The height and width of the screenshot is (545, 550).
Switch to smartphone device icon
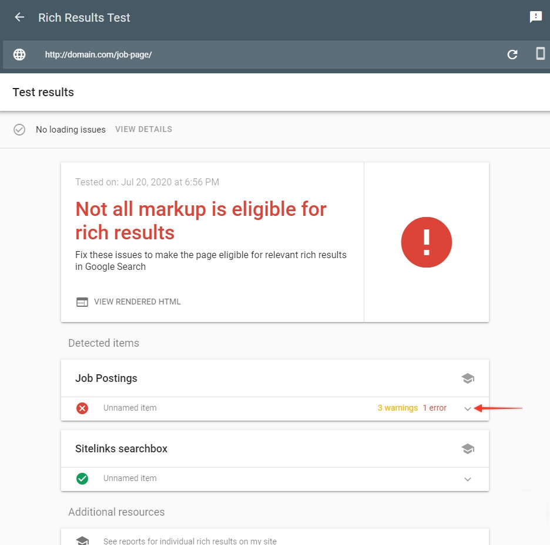[540, 54]
